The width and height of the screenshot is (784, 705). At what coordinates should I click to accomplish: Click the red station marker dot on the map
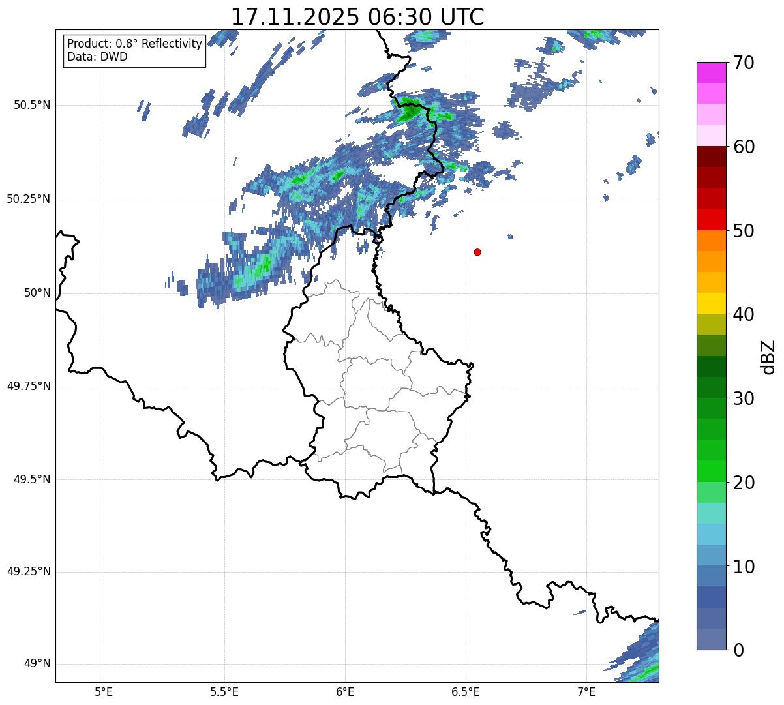[477, 252]
